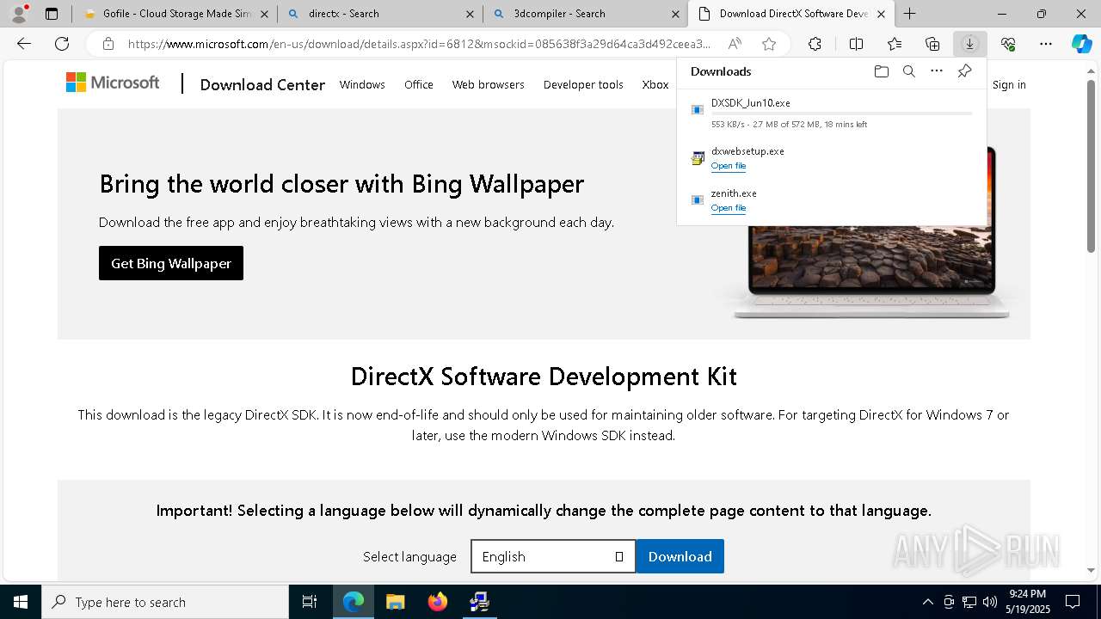Open the volume control tray icon

(990, 602)
